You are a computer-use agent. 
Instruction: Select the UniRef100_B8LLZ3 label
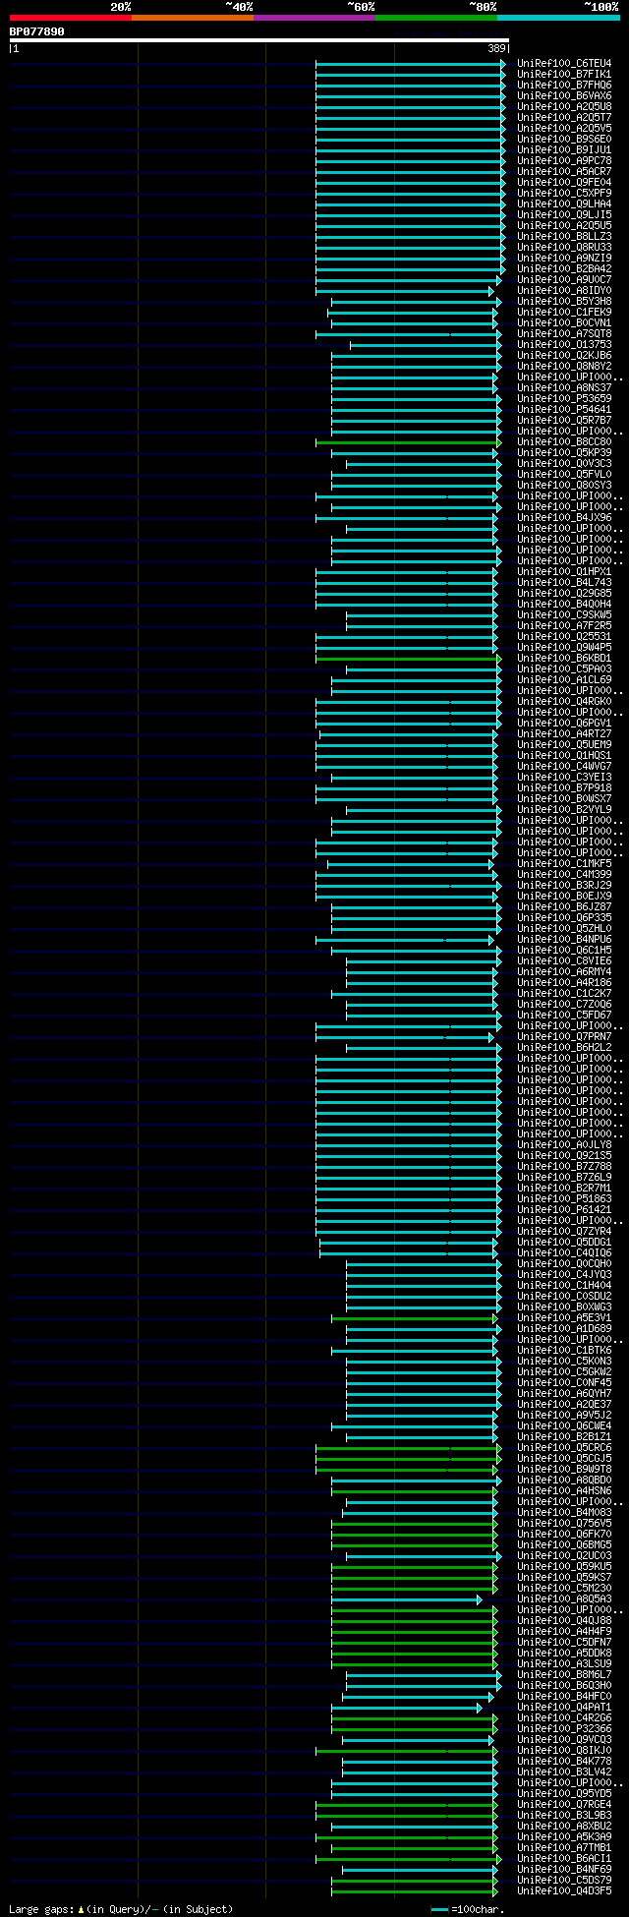564,237
